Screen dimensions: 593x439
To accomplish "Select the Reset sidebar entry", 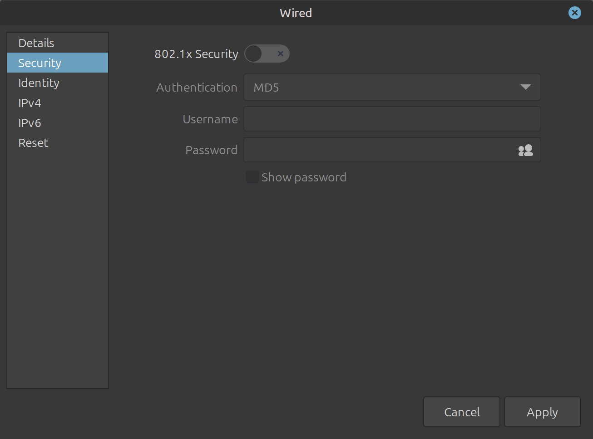I will coord(33,143).
